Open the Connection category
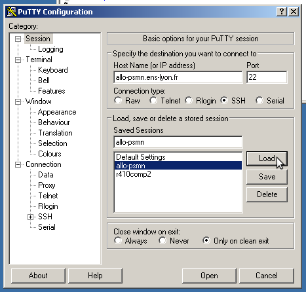 (x=43, y=164)
